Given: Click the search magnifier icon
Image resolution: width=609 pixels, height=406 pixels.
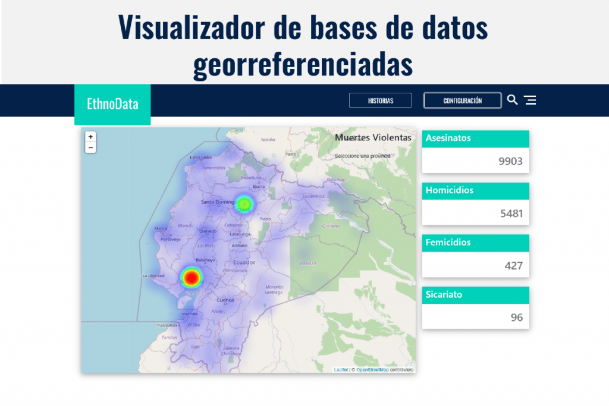Looking at the screenshot, I should point(512,100).
